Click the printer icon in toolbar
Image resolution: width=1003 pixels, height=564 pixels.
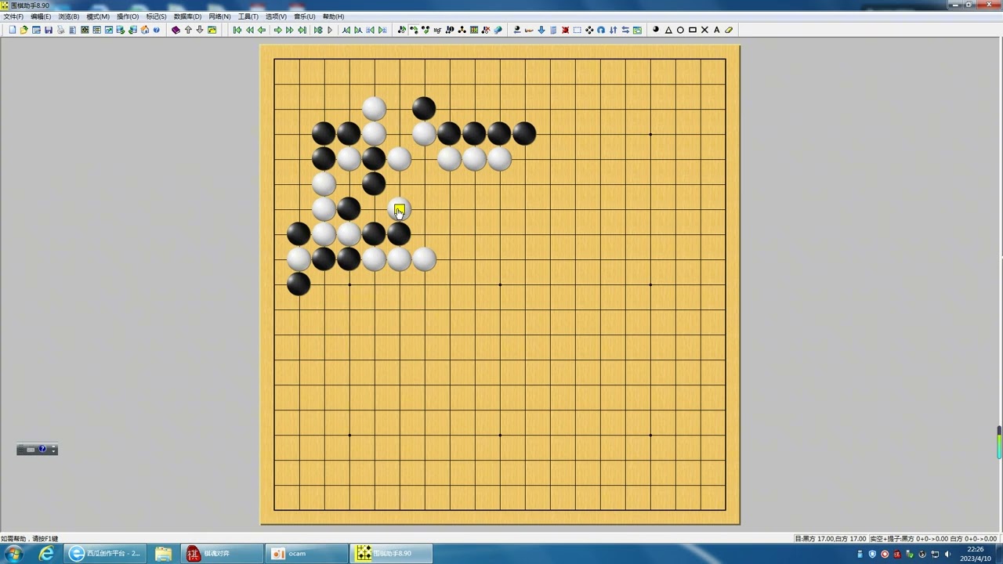60,30
